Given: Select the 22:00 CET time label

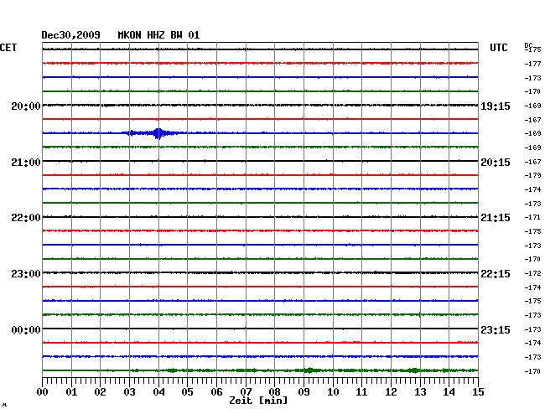Looking at the screenshot, I should (26, 218).
